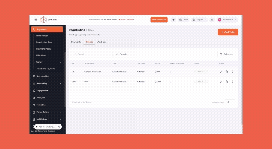The height and width of the screenshot is (149, 272).
Task: Toggle the hamburger sidebar menu icon
Action: [x=36, y=20]
